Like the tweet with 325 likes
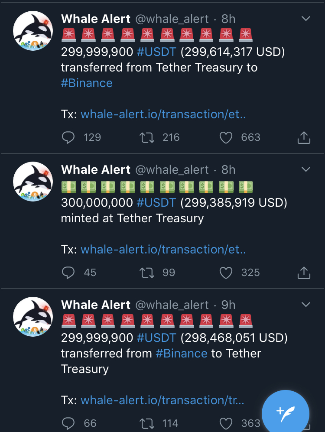The width and height of the screenshot is (325, 432). coord(226,273)
